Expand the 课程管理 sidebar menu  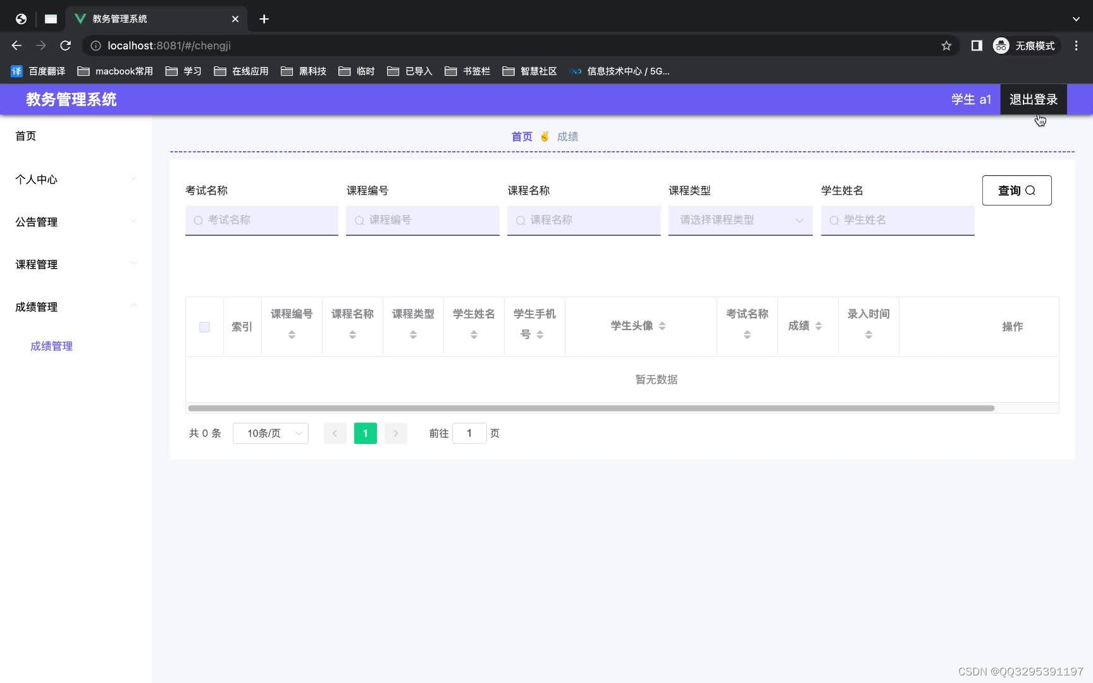[76, 264]
